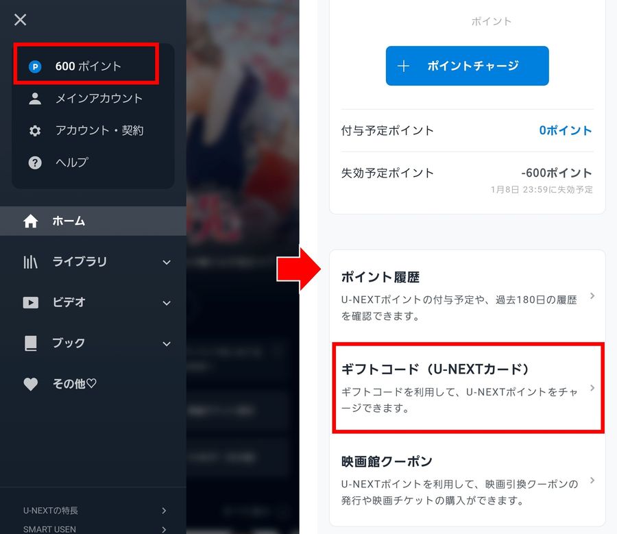617x534 pixels.
Task: Click the home icon
Action: click(x=31, y=221)
